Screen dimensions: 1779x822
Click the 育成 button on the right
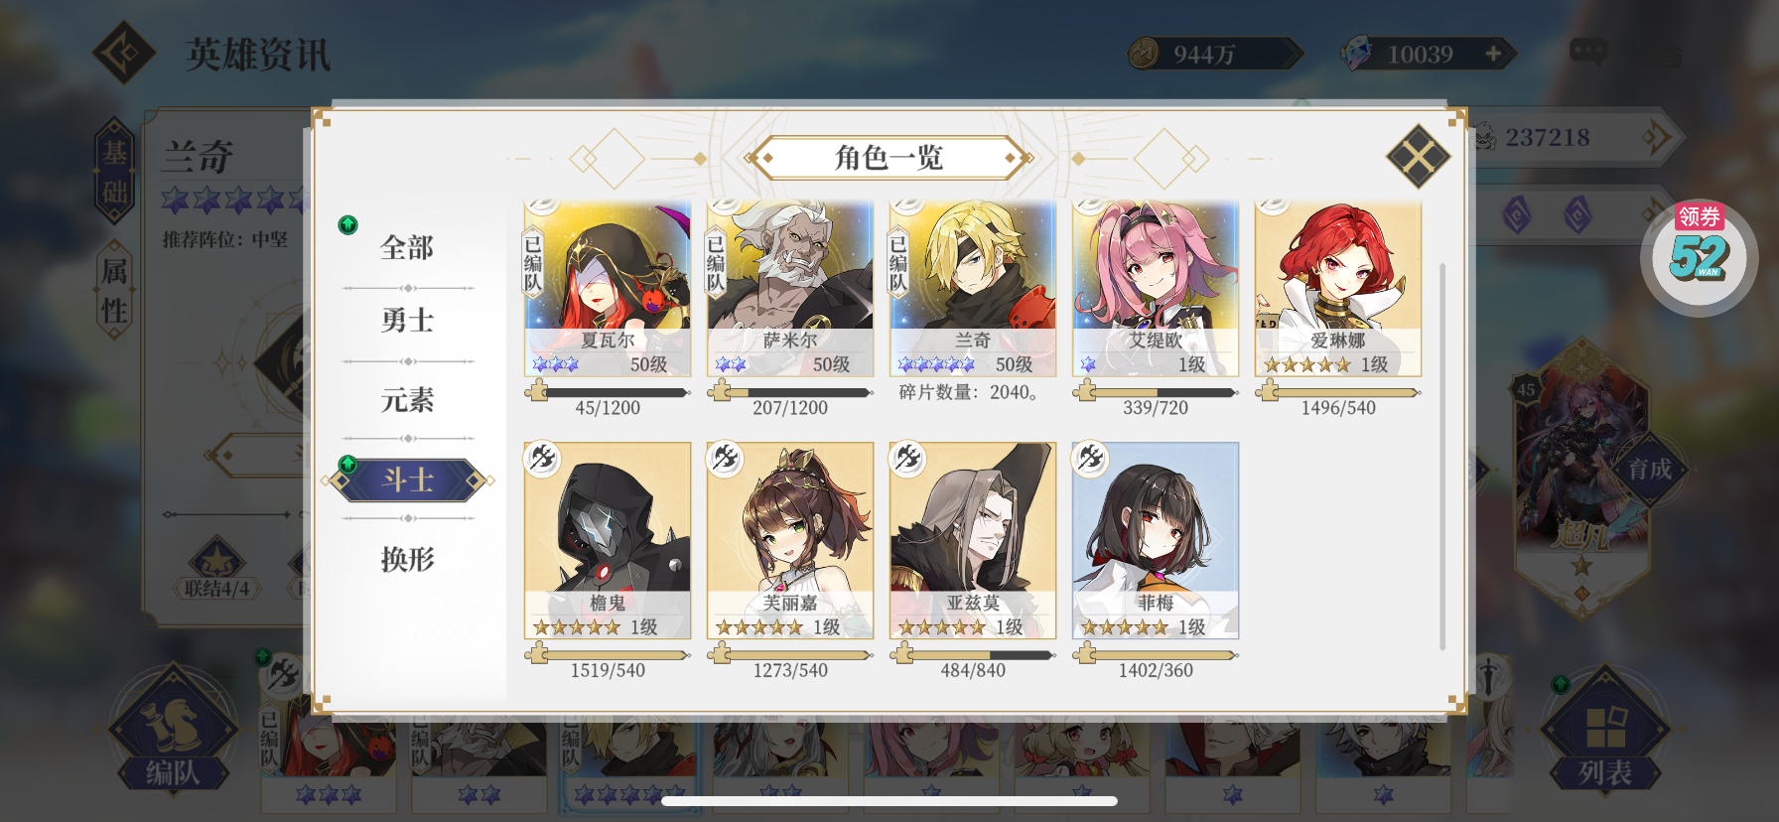(x=1650, y=469)
